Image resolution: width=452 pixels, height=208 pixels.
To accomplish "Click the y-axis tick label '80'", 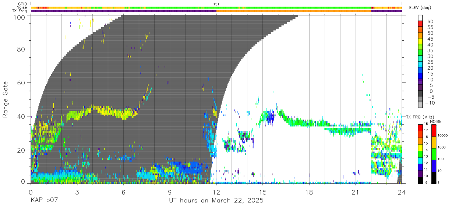I will [21, 49].
